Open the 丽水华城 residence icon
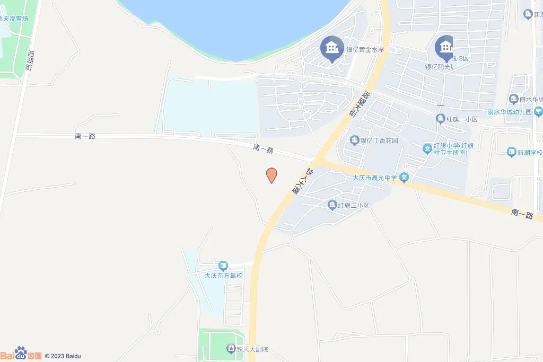The height and width of the screenshot is (362, 543). [x=513, y=99]
